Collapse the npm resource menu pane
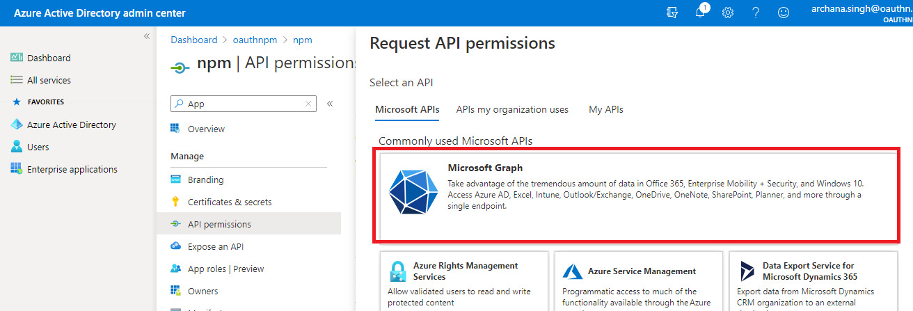This screenshot has height=311, width=913. [330, 104]
